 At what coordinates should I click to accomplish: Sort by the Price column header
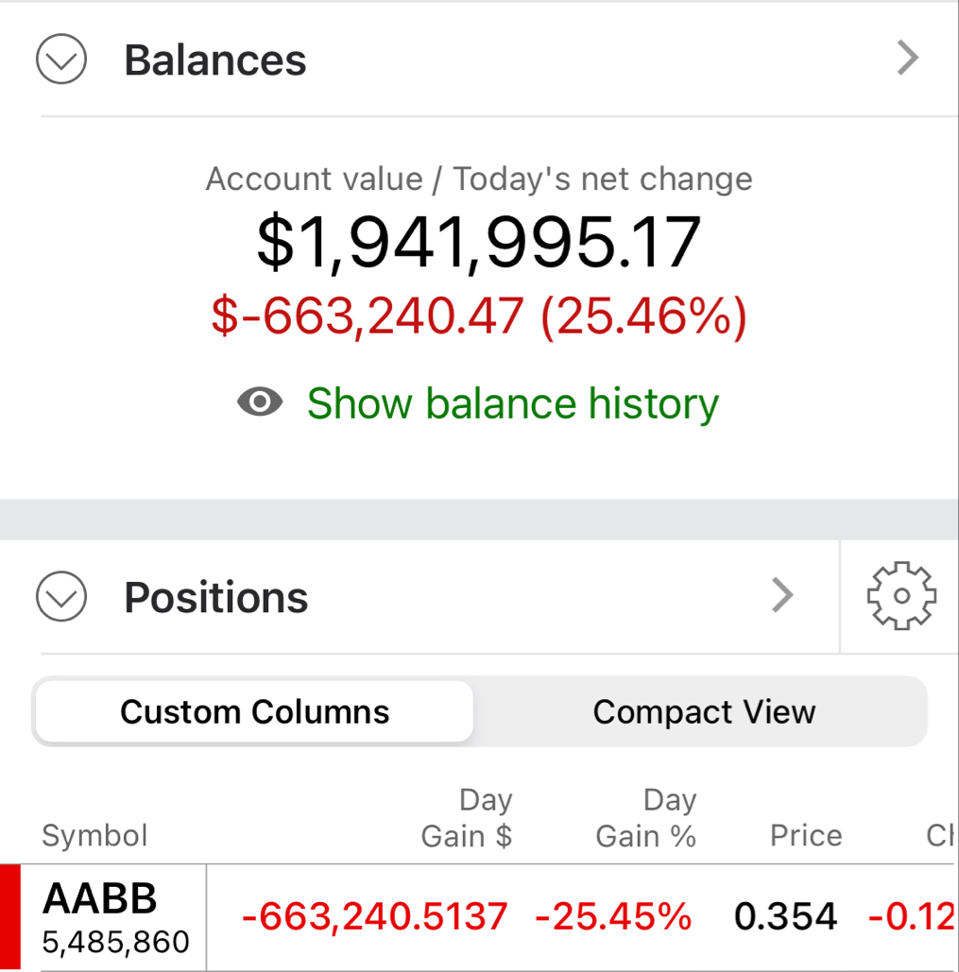806,835
